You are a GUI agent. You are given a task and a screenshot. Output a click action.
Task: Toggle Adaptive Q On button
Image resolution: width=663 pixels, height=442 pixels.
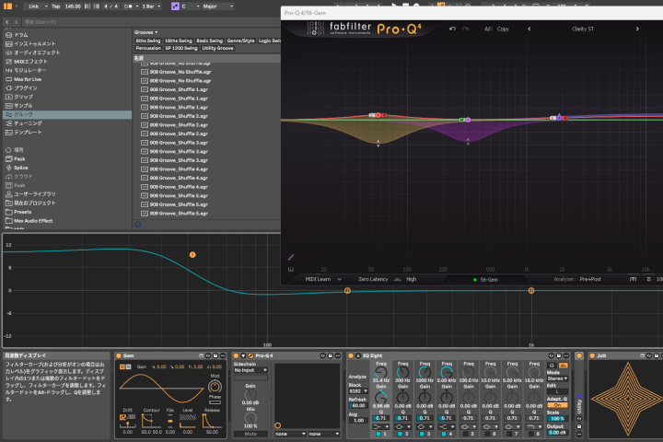coord(557,405)
